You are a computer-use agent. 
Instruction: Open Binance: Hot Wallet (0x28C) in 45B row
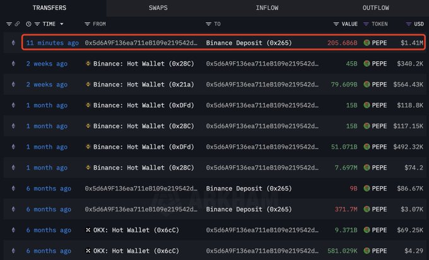tap(144, 64)
